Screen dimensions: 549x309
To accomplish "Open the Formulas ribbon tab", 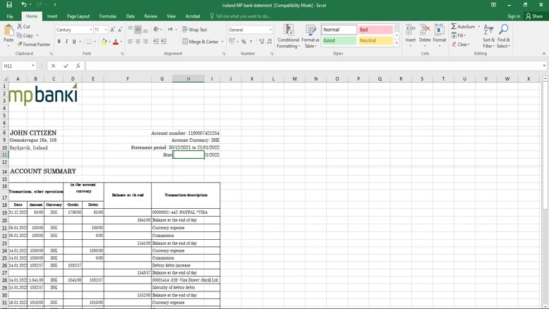I will coord(107,16).
